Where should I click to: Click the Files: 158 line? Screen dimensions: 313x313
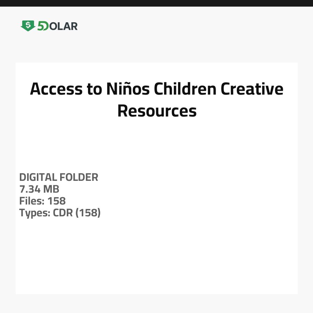pyautogui.click(x=42, y=201)
